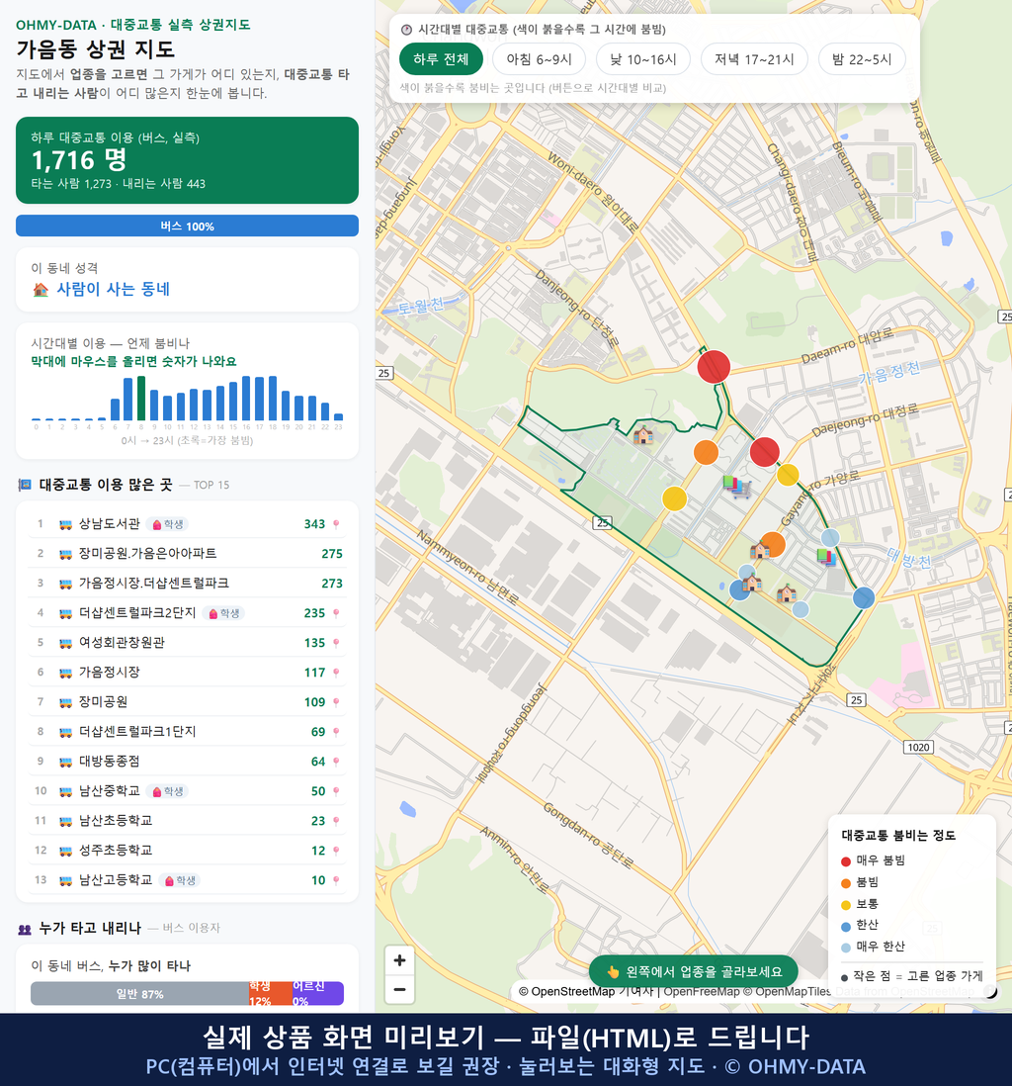Click the dark blue circle at boundary edge
The image size is (1012, 1086).
click(863, 597)
